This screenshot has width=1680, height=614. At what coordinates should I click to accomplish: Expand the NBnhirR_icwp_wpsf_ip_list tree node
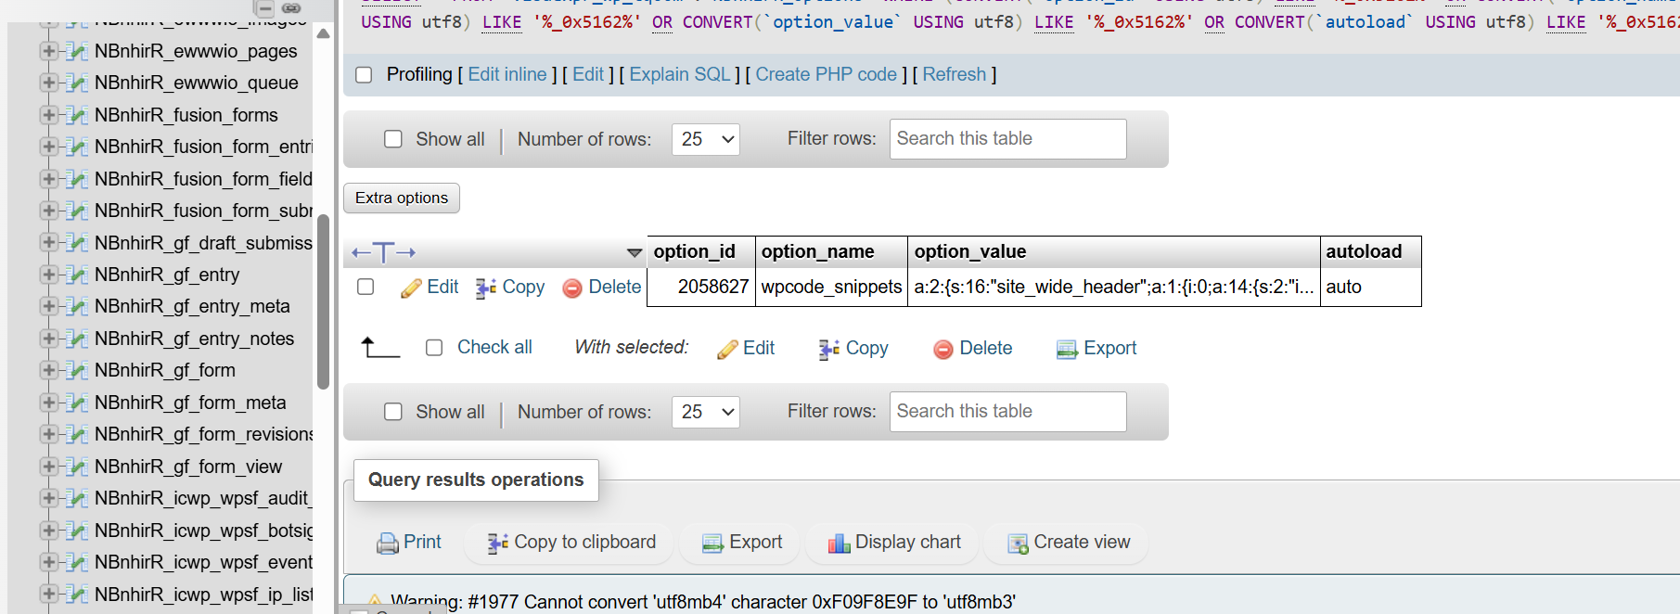pyautogui.click(x=48, y=594)
